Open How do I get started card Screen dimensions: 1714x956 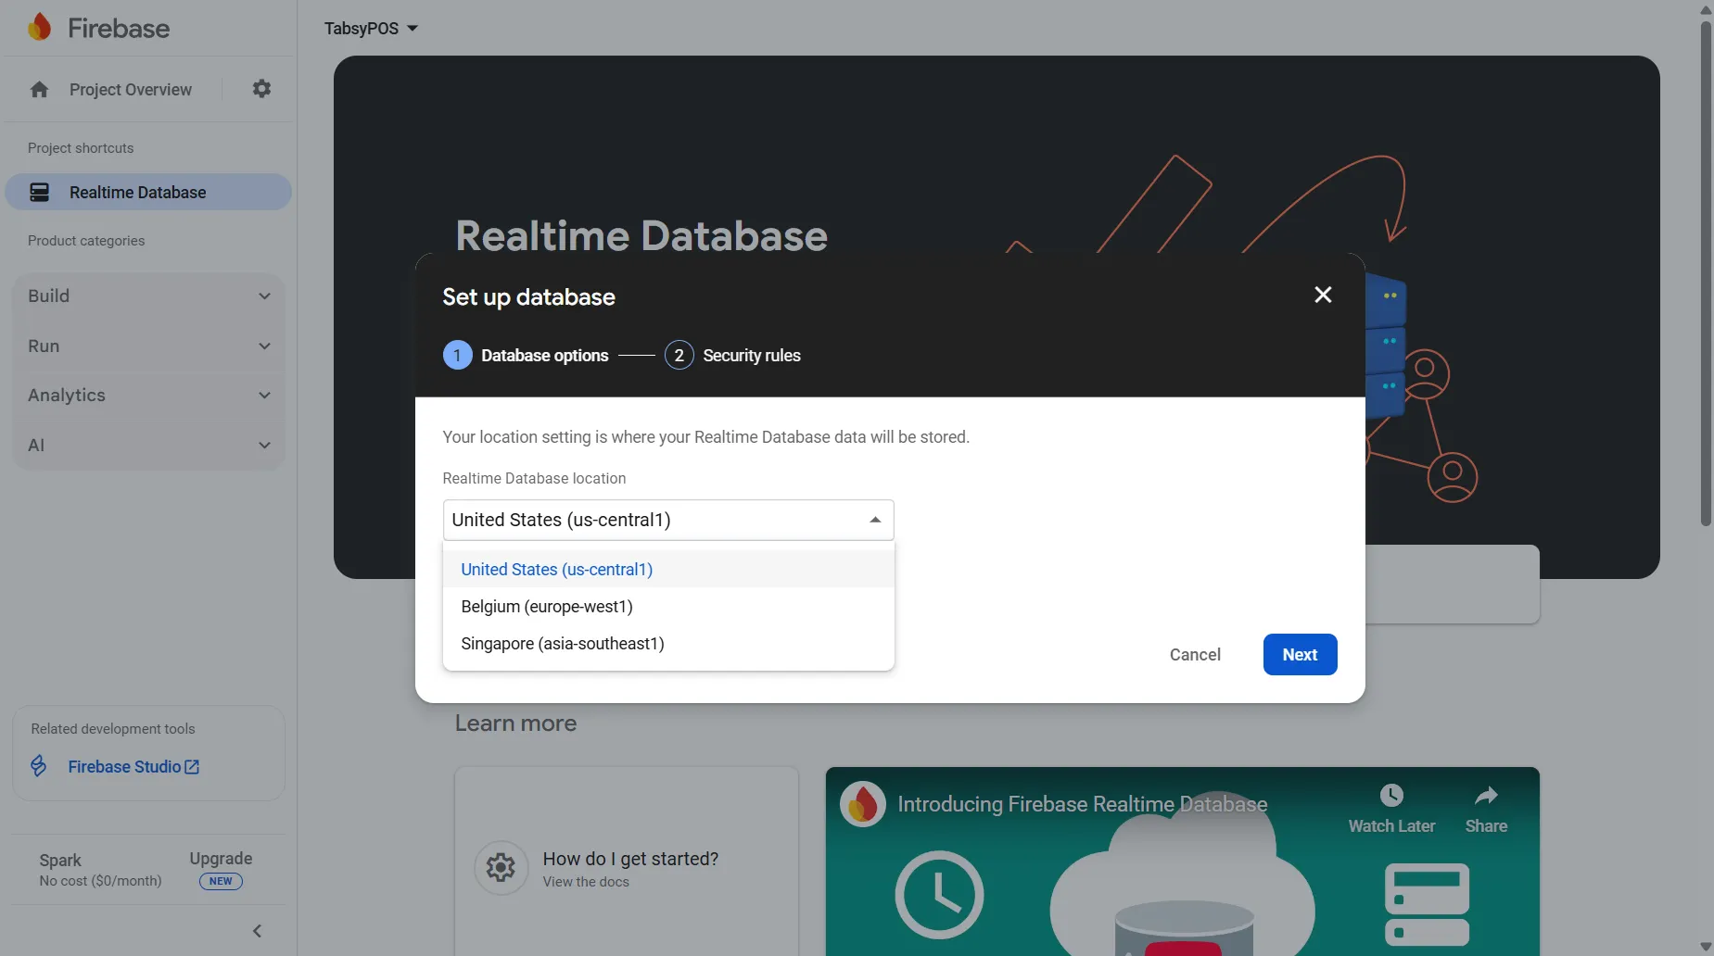[627, 862]
